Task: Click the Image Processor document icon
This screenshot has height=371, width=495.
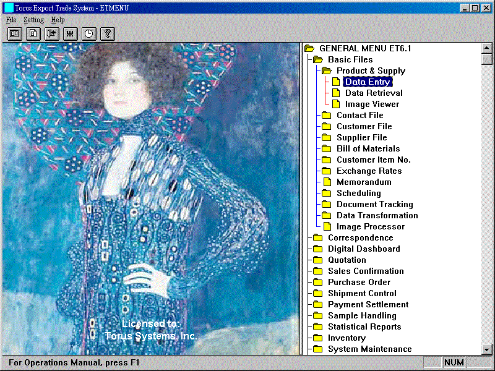Action: [327, 226]
